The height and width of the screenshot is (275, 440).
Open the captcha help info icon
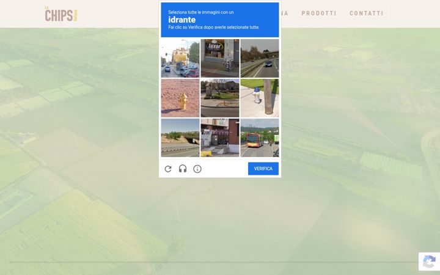[x=197, y=169]
